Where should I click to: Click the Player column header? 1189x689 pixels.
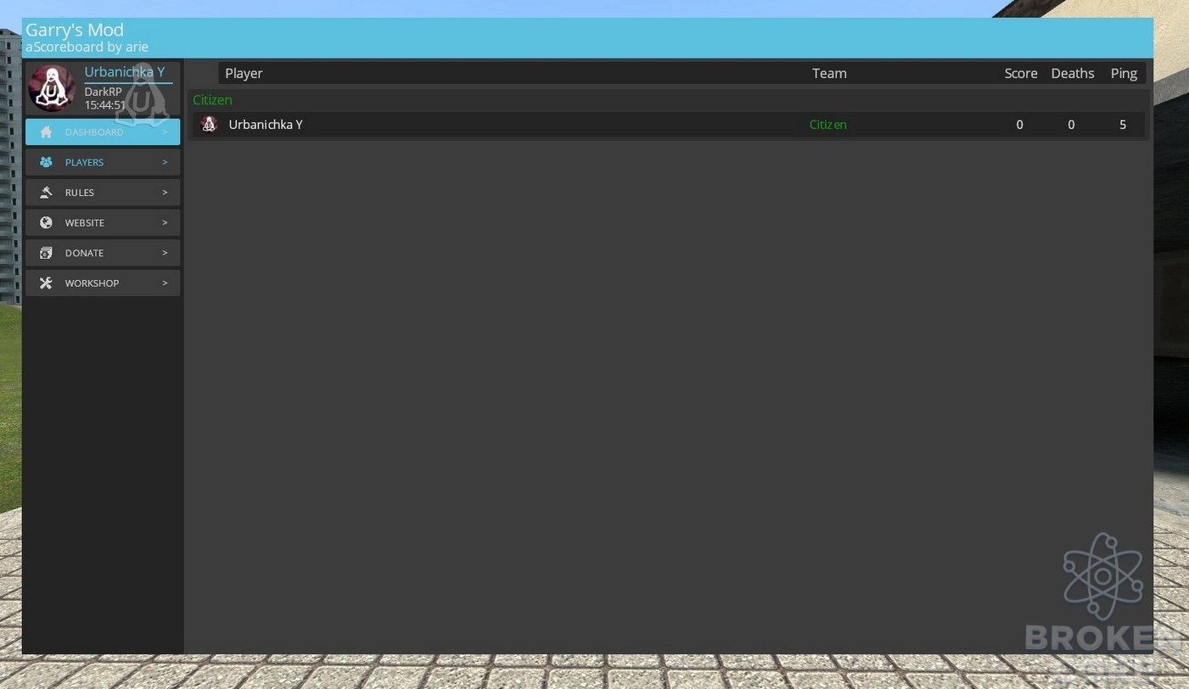(244, 73)
